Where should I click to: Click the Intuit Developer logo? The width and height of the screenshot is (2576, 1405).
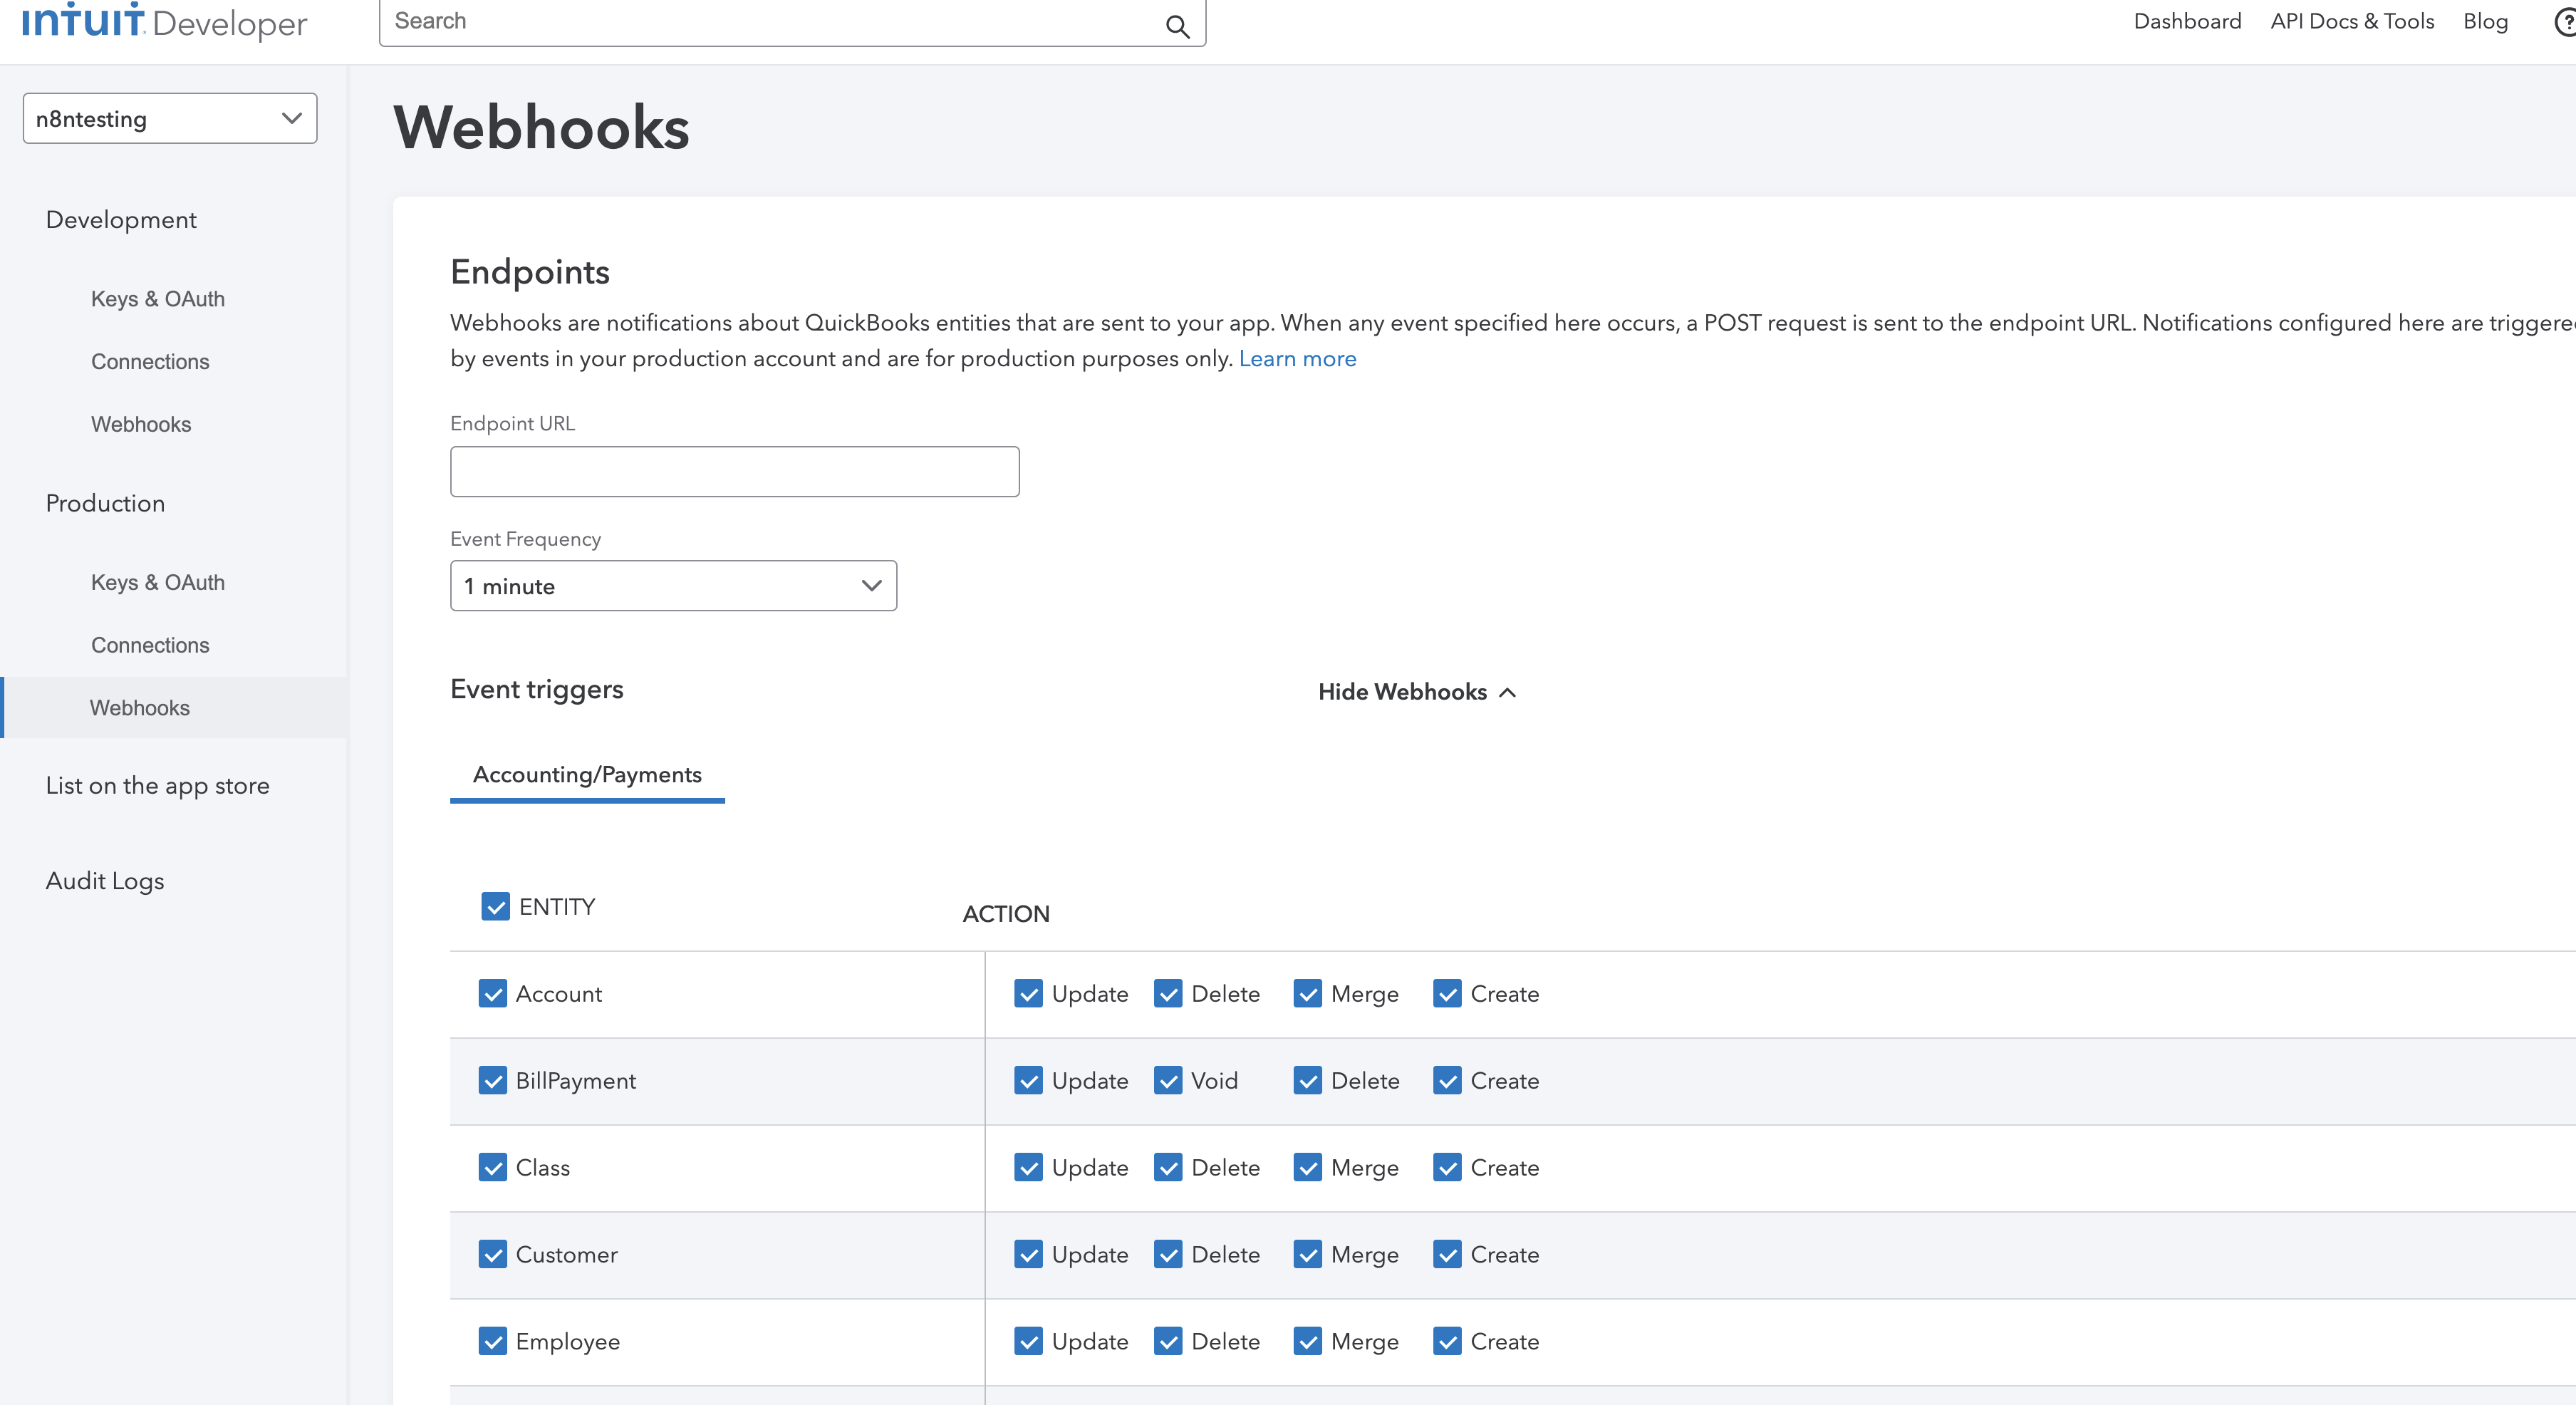(165, 22)
